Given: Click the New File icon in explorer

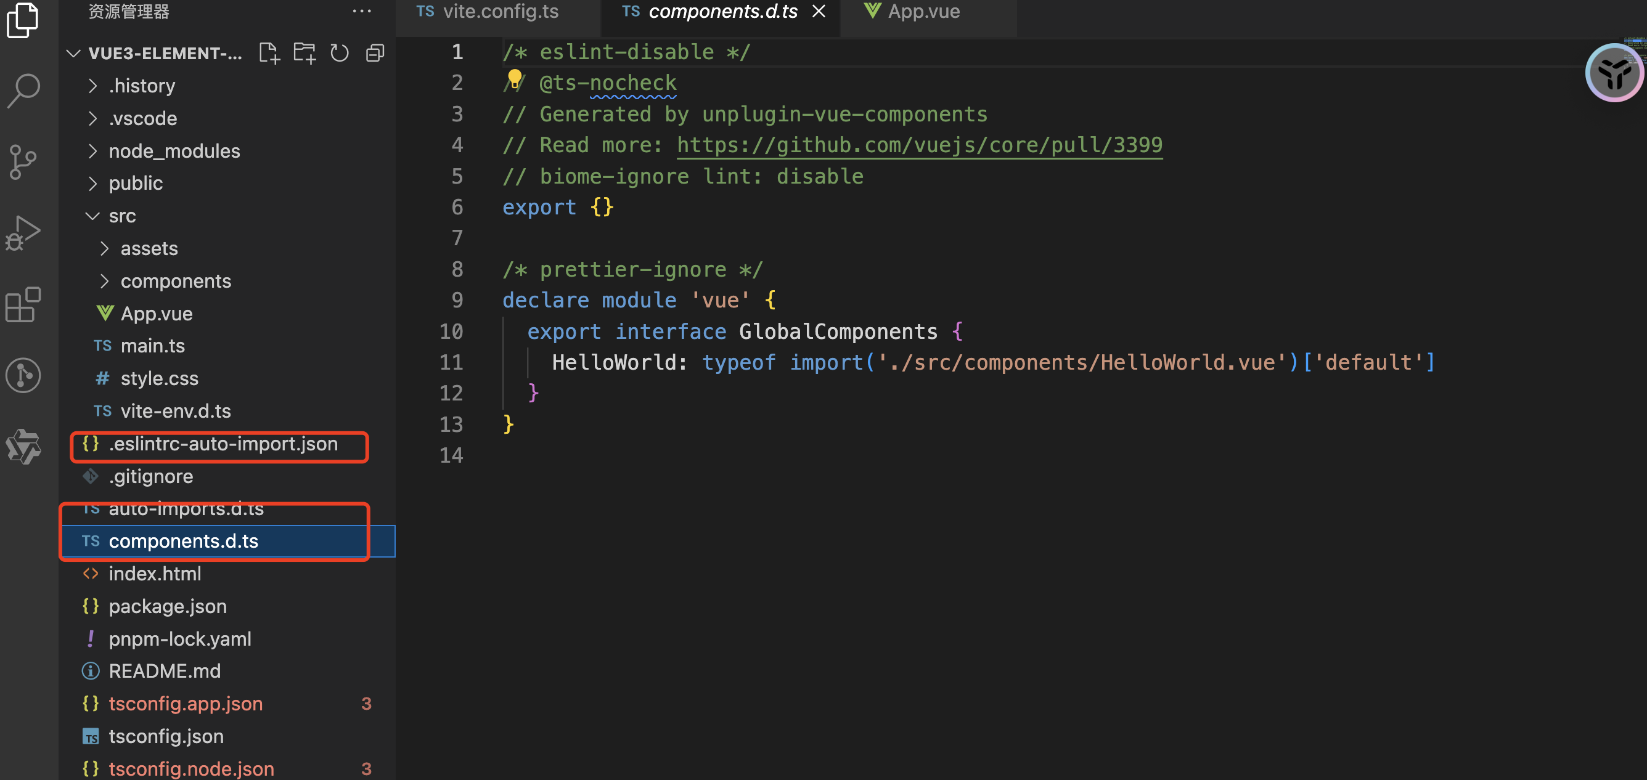Looking at the screenshot, I should [x=269, y=53].
